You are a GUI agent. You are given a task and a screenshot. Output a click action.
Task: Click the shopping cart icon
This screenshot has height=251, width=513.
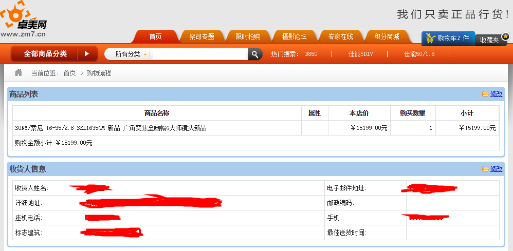430,38
